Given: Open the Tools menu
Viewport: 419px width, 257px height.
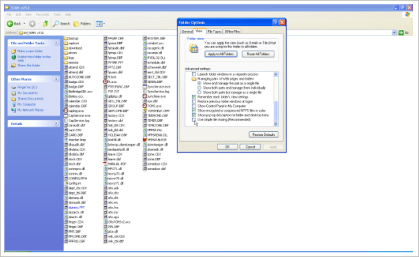Looking at the screenshot, I should (57, 15).
